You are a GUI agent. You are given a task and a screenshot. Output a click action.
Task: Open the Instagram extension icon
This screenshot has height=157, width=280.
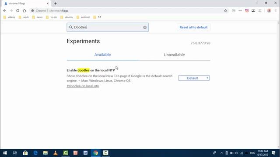(247, 10)
